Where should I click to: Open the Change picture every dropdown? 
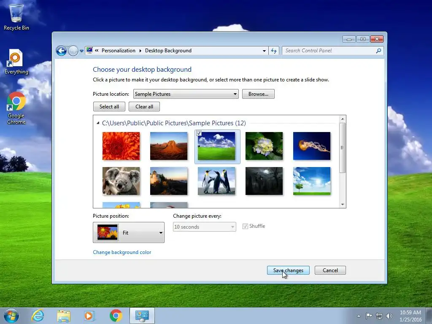tap(205, 227)
